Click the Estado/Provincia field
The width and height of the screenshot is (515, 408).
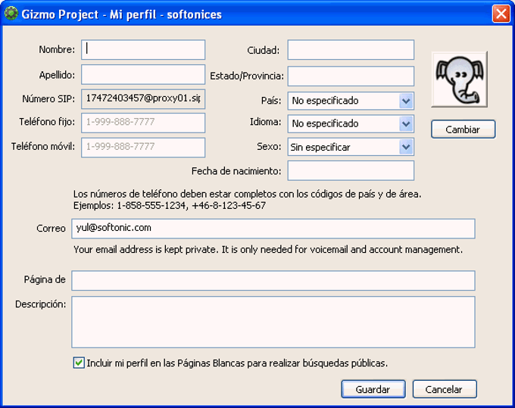(x=351, y=76)
